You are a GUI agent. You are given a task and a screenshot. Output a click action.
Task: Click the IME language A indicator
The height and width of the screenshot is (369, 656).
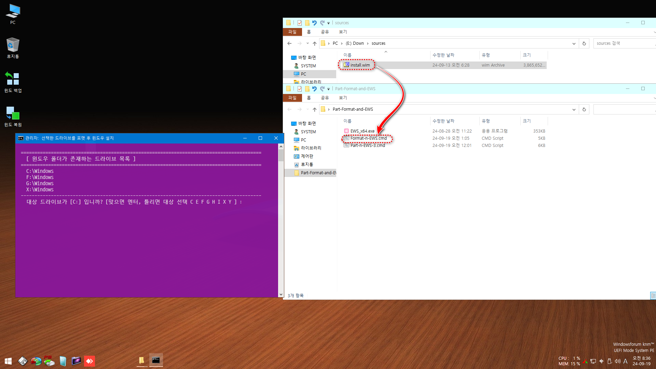coord(626,361)
